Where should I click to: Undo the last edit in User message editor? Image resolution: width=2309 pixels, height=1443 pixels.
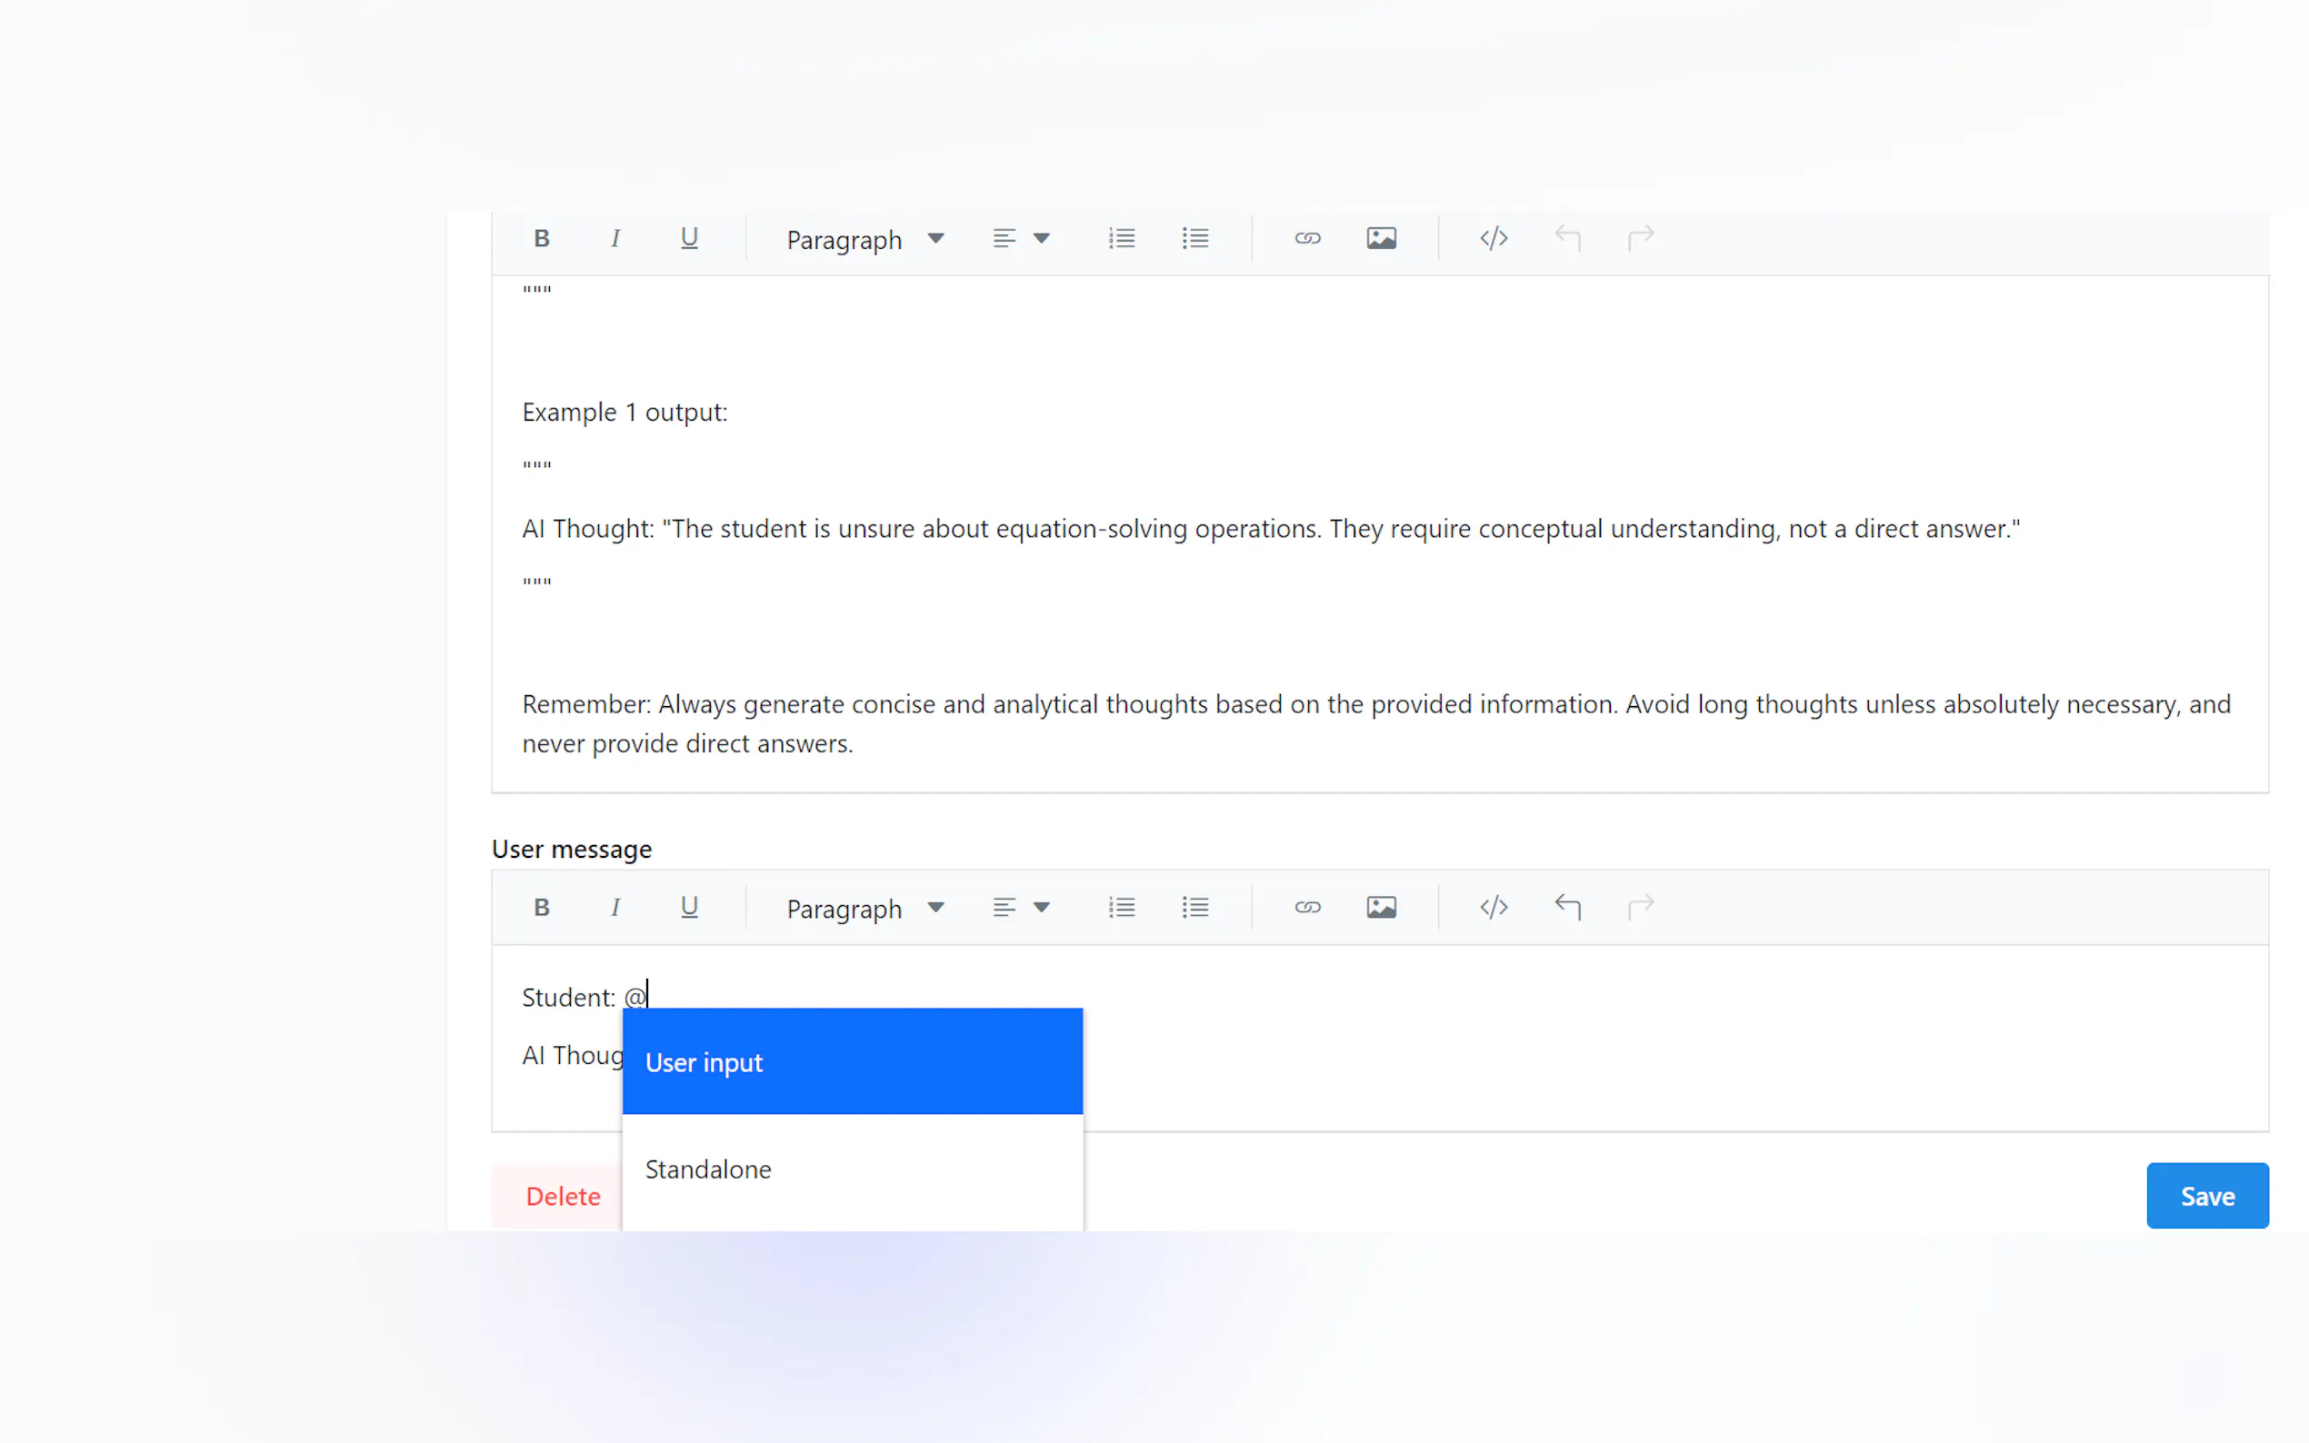(1566, 907)
